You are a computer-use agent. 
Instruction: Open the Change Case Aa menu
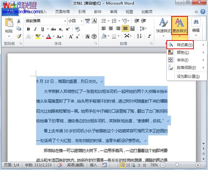coord(60,36)
